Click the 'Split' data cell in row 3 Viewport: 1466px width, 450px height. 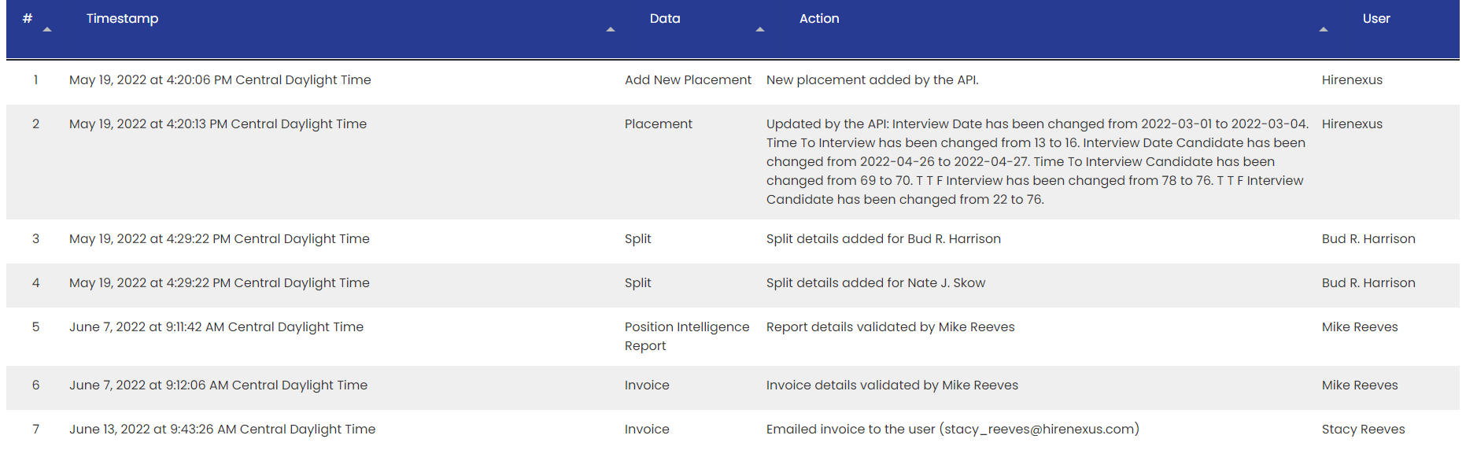pos(638,238)
